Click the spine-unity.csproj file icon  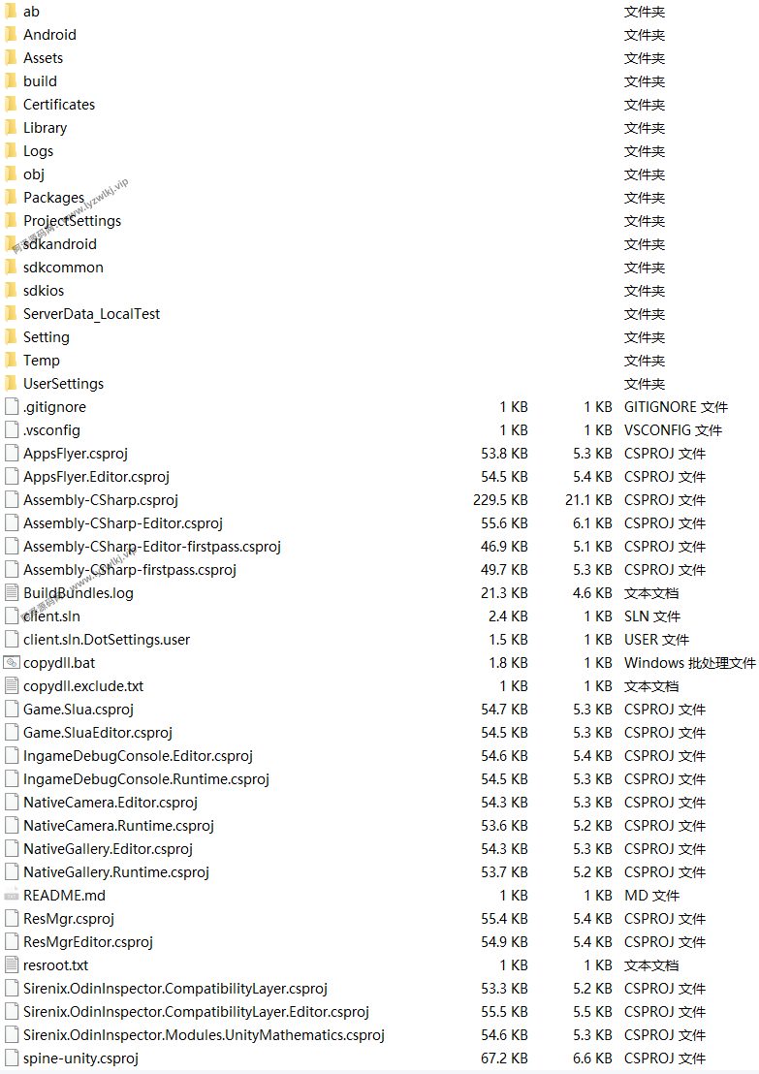[12, 1058]
